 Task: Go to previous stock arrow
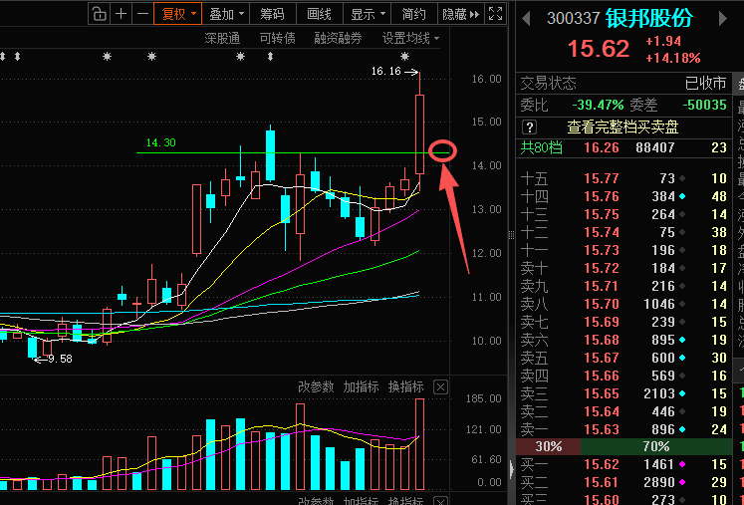click(526, 19)
